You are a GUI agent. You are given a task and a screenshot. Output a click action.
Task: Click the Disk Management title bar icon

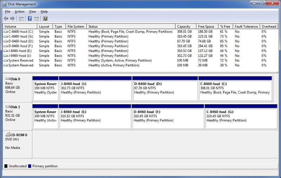[x=5, y=4]
